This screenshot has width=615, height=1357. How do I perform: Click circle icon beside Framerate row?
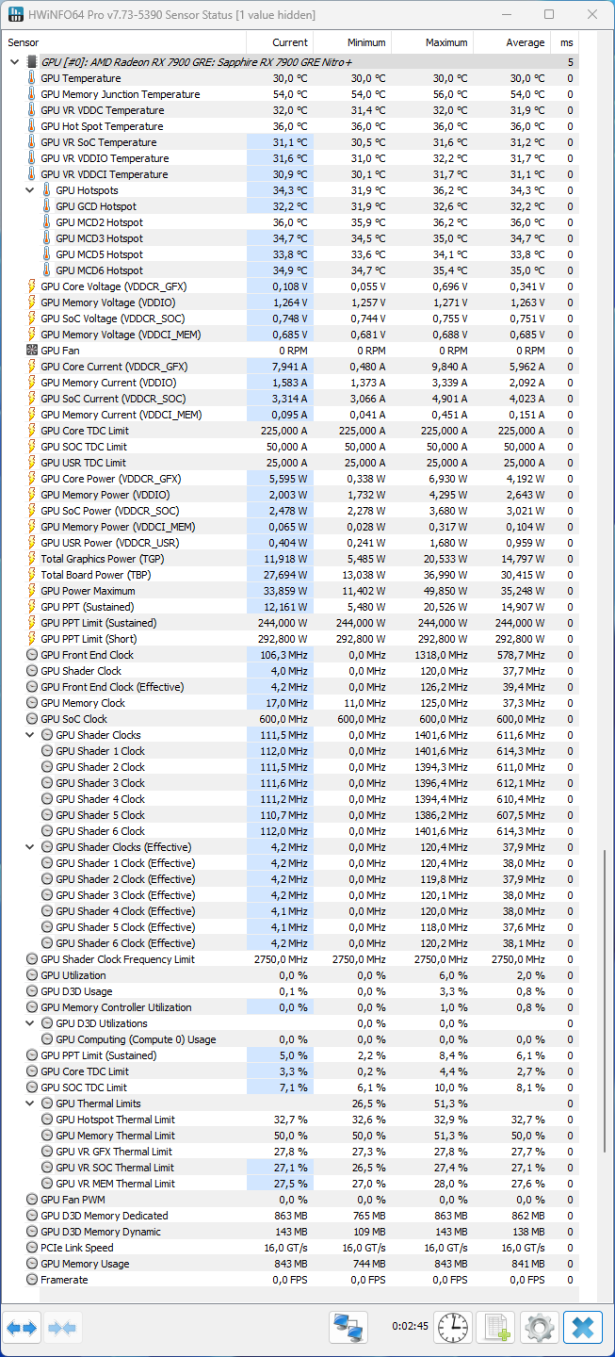tap(32, 1280)
